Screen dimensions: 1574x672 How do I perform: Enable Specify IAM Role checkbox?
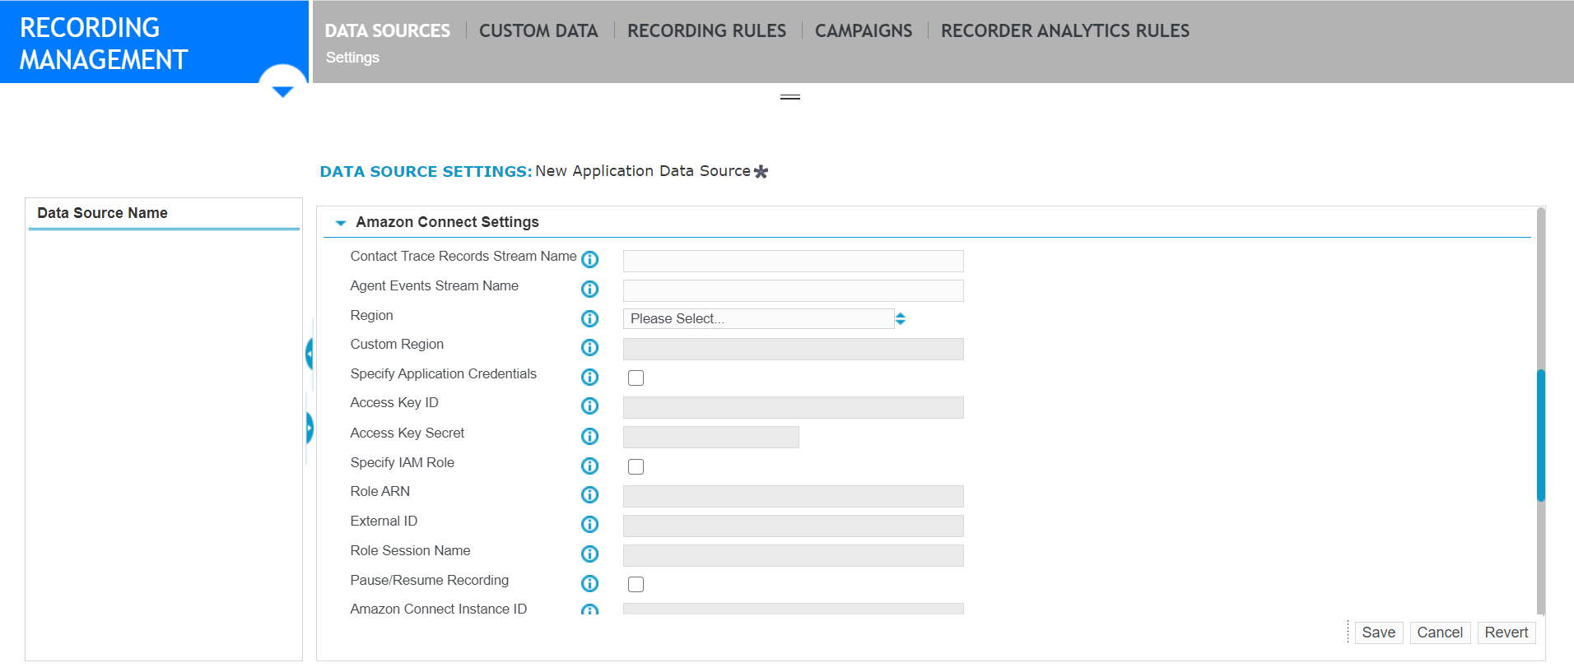(636, 466)
